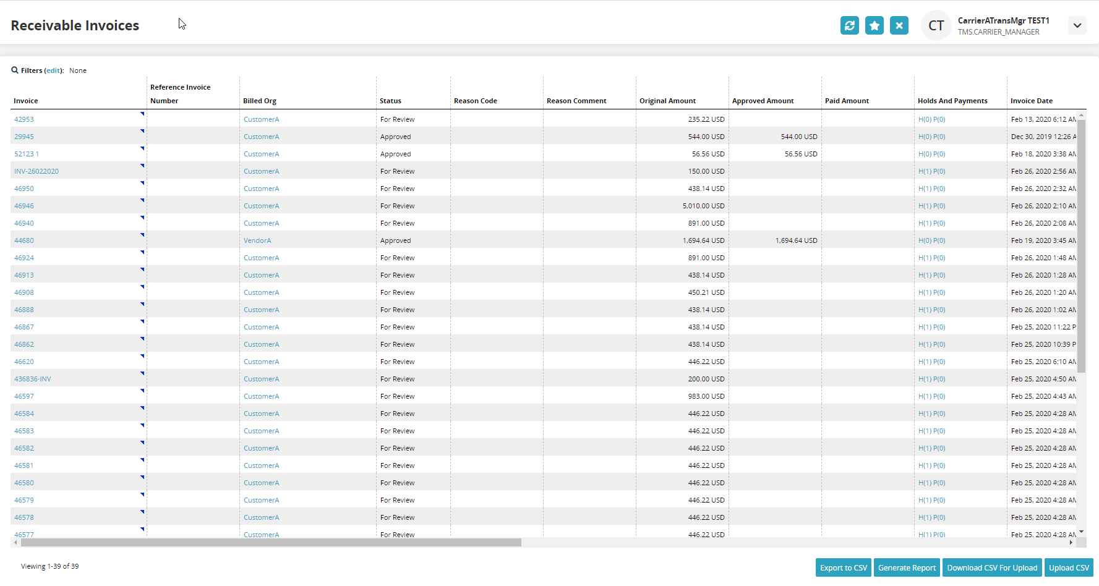1099x586 pixels.
Task: Click the Filters magnifier icon
Action: coord(15,70)
